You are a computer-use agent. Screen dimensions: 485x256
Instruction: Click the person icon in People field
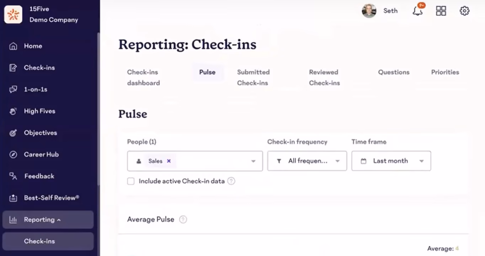tap(139, 161)
